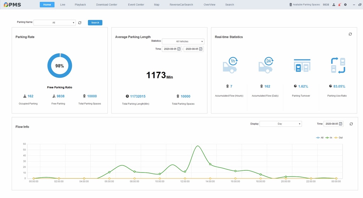Open calendar for Flow Info time
This screenshot has width=363, height=198.
[341, 124]
